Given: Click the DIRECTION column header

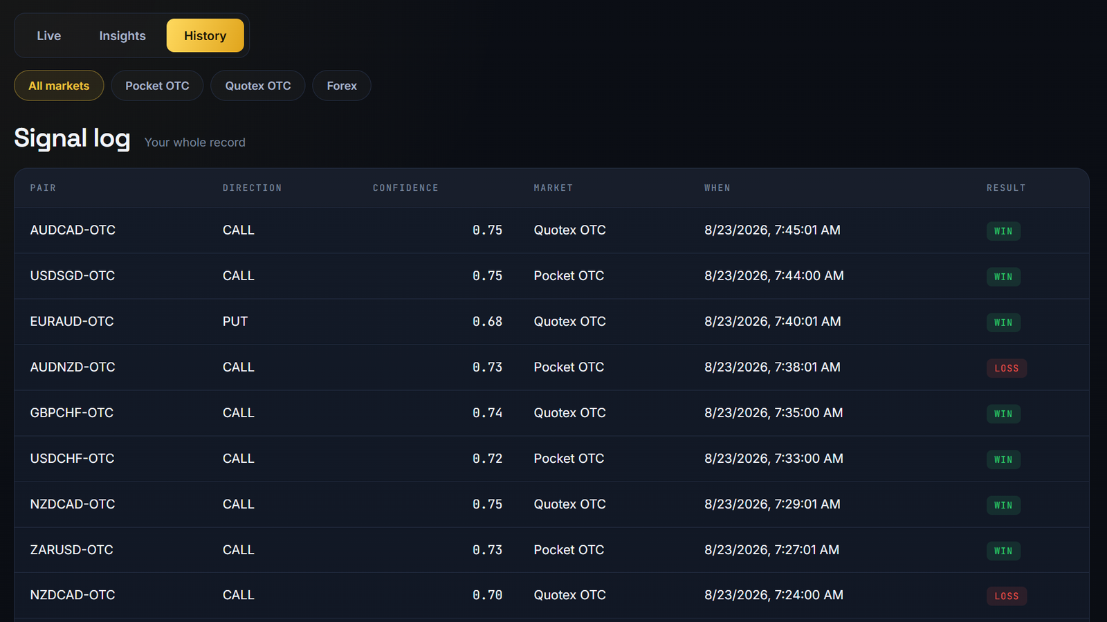Looking at the screenshot, I should [252, 187].
